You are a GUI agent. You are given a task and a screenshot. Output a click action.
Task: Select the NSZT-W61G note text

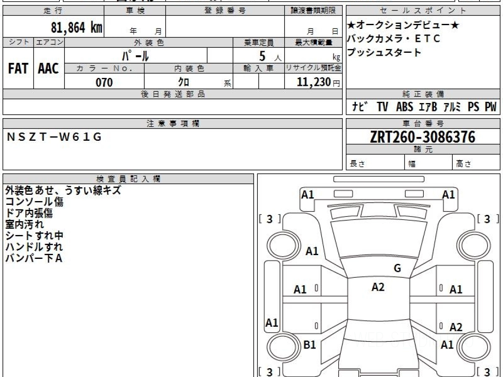(54, 137)
